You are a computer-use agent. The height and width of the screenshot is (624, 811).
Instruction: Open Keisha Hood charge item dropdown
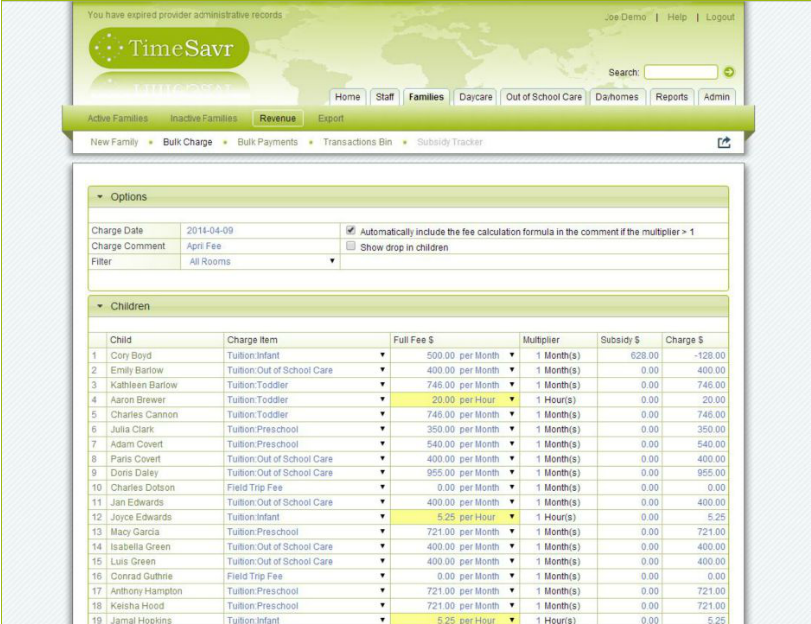(382, 605)
